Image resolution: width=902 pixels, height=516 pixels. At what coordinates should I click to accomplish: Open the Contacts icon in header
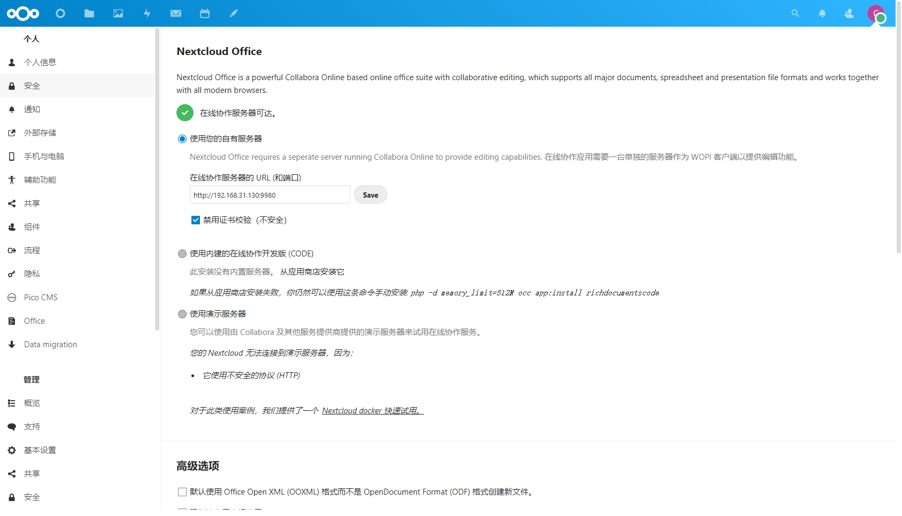pyautogui.click(x=849, y=13)
